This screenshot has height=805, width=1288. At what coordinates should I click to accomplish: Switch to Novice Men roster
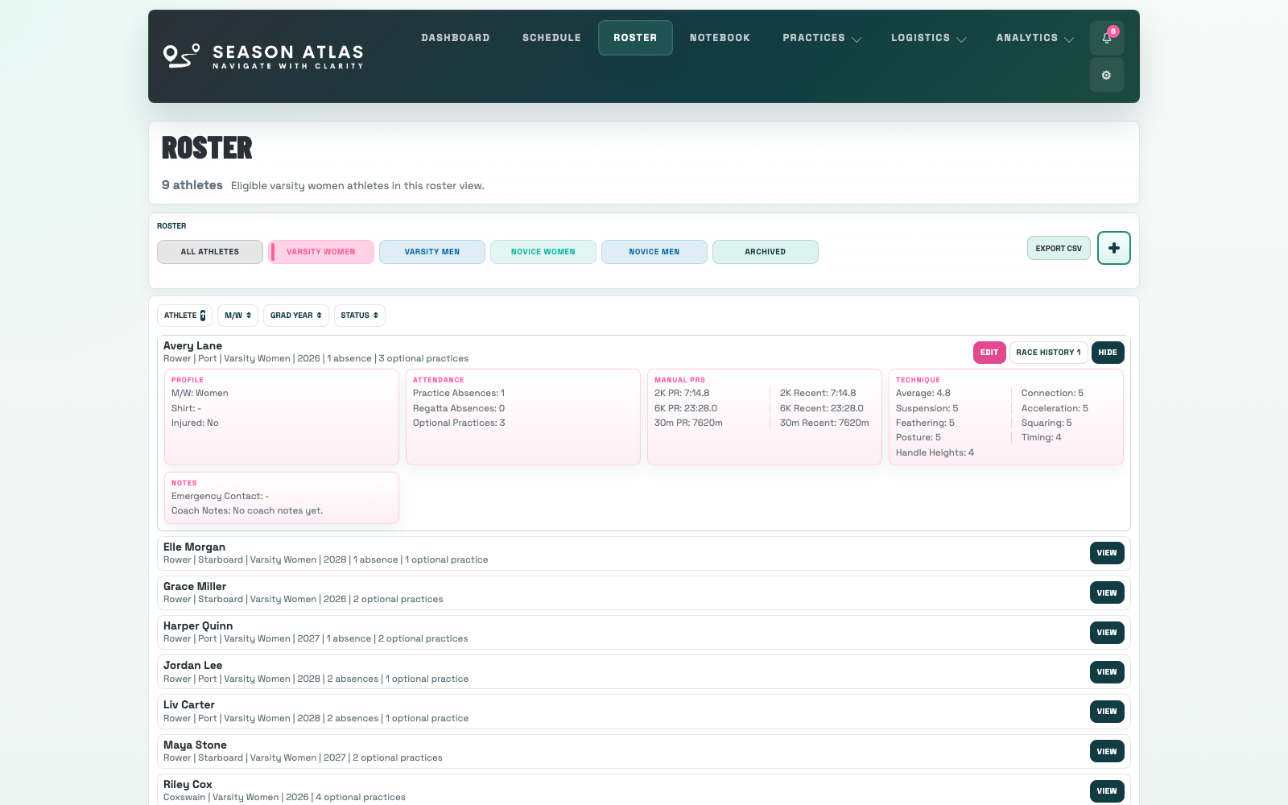(654, 252)
